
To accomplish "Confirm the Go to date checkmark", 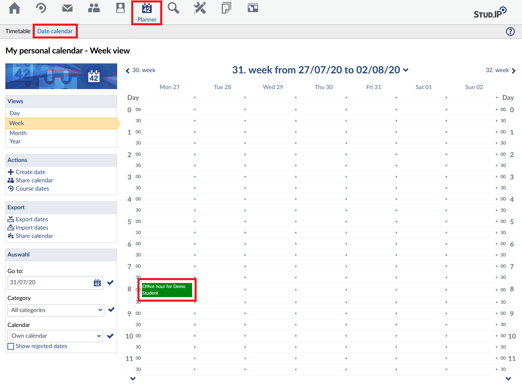I will pos(110,283).
